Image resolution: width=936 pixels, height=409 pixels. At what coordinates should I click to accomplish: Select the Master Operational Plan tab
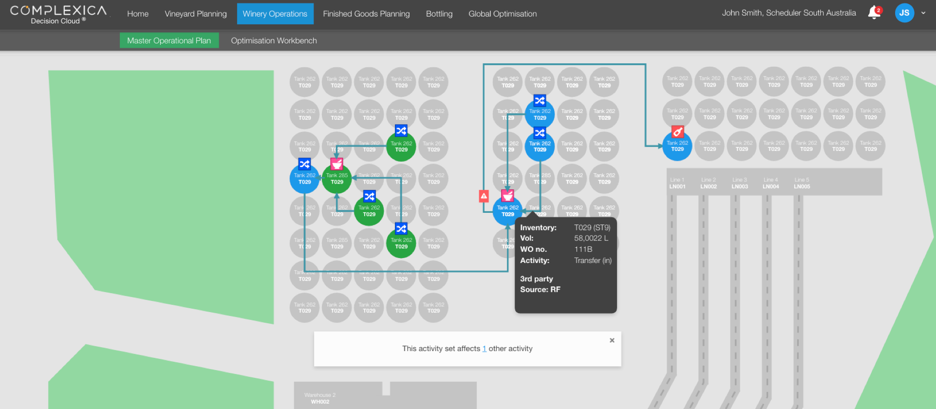pyautogui.click(x=169, y=40)
